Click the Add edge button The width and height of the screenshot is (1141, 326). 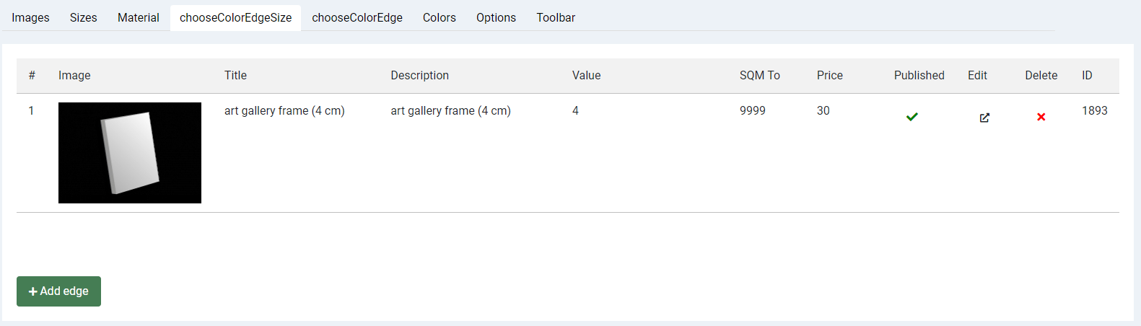58,291
